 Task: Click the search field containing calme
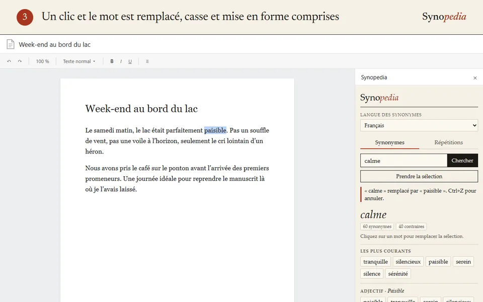coord(404,161)
